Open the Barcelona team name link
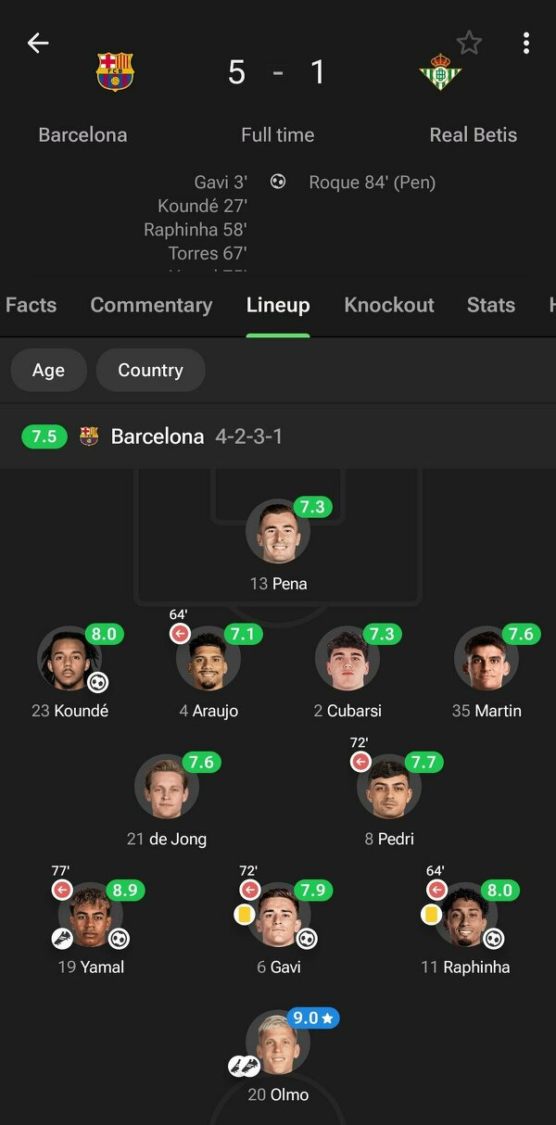Viewport: 556px width, 1125px height. point(82,134)
